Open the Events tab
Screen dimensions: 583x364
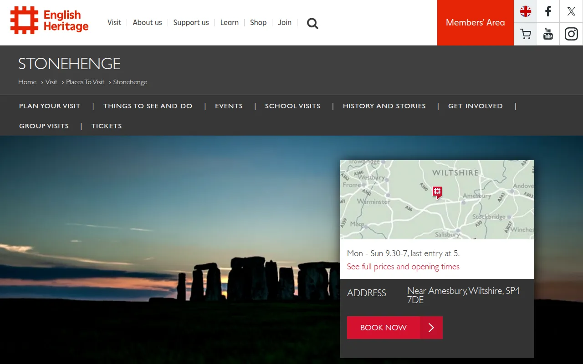(229, 106)
